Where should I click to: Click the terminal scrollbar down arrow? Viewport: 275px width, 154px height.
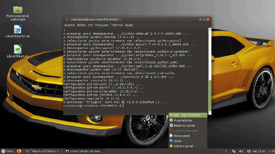click(x=210, y=113)
